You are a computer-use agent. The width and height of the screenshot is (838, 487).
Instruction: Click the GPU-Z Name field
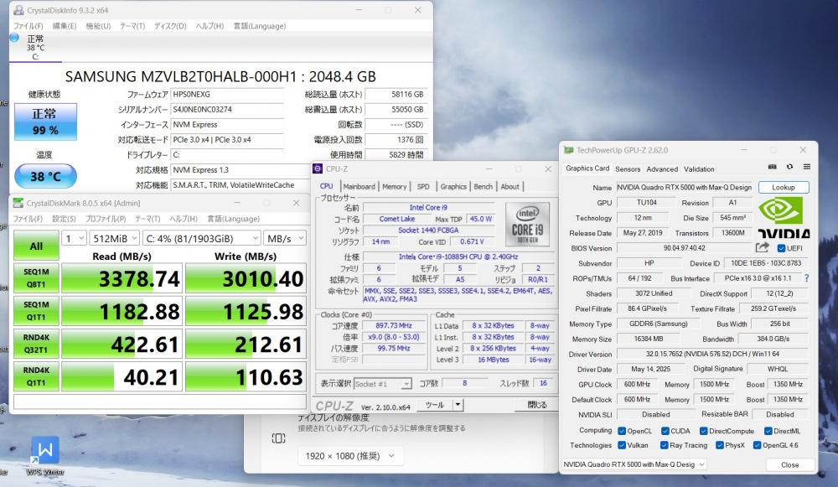coord(684,187)
